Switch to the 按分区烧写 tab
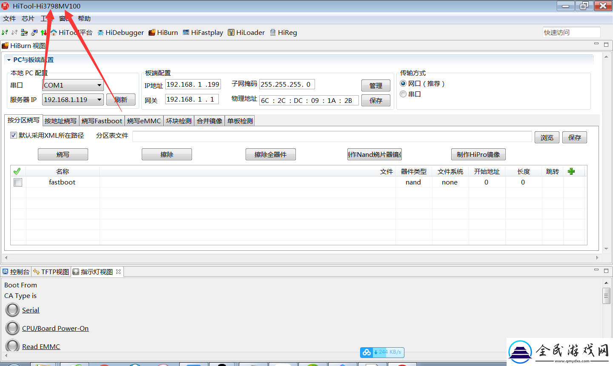Image resolution: width=613 pixels, height=366 pixels. coord(23,120)
